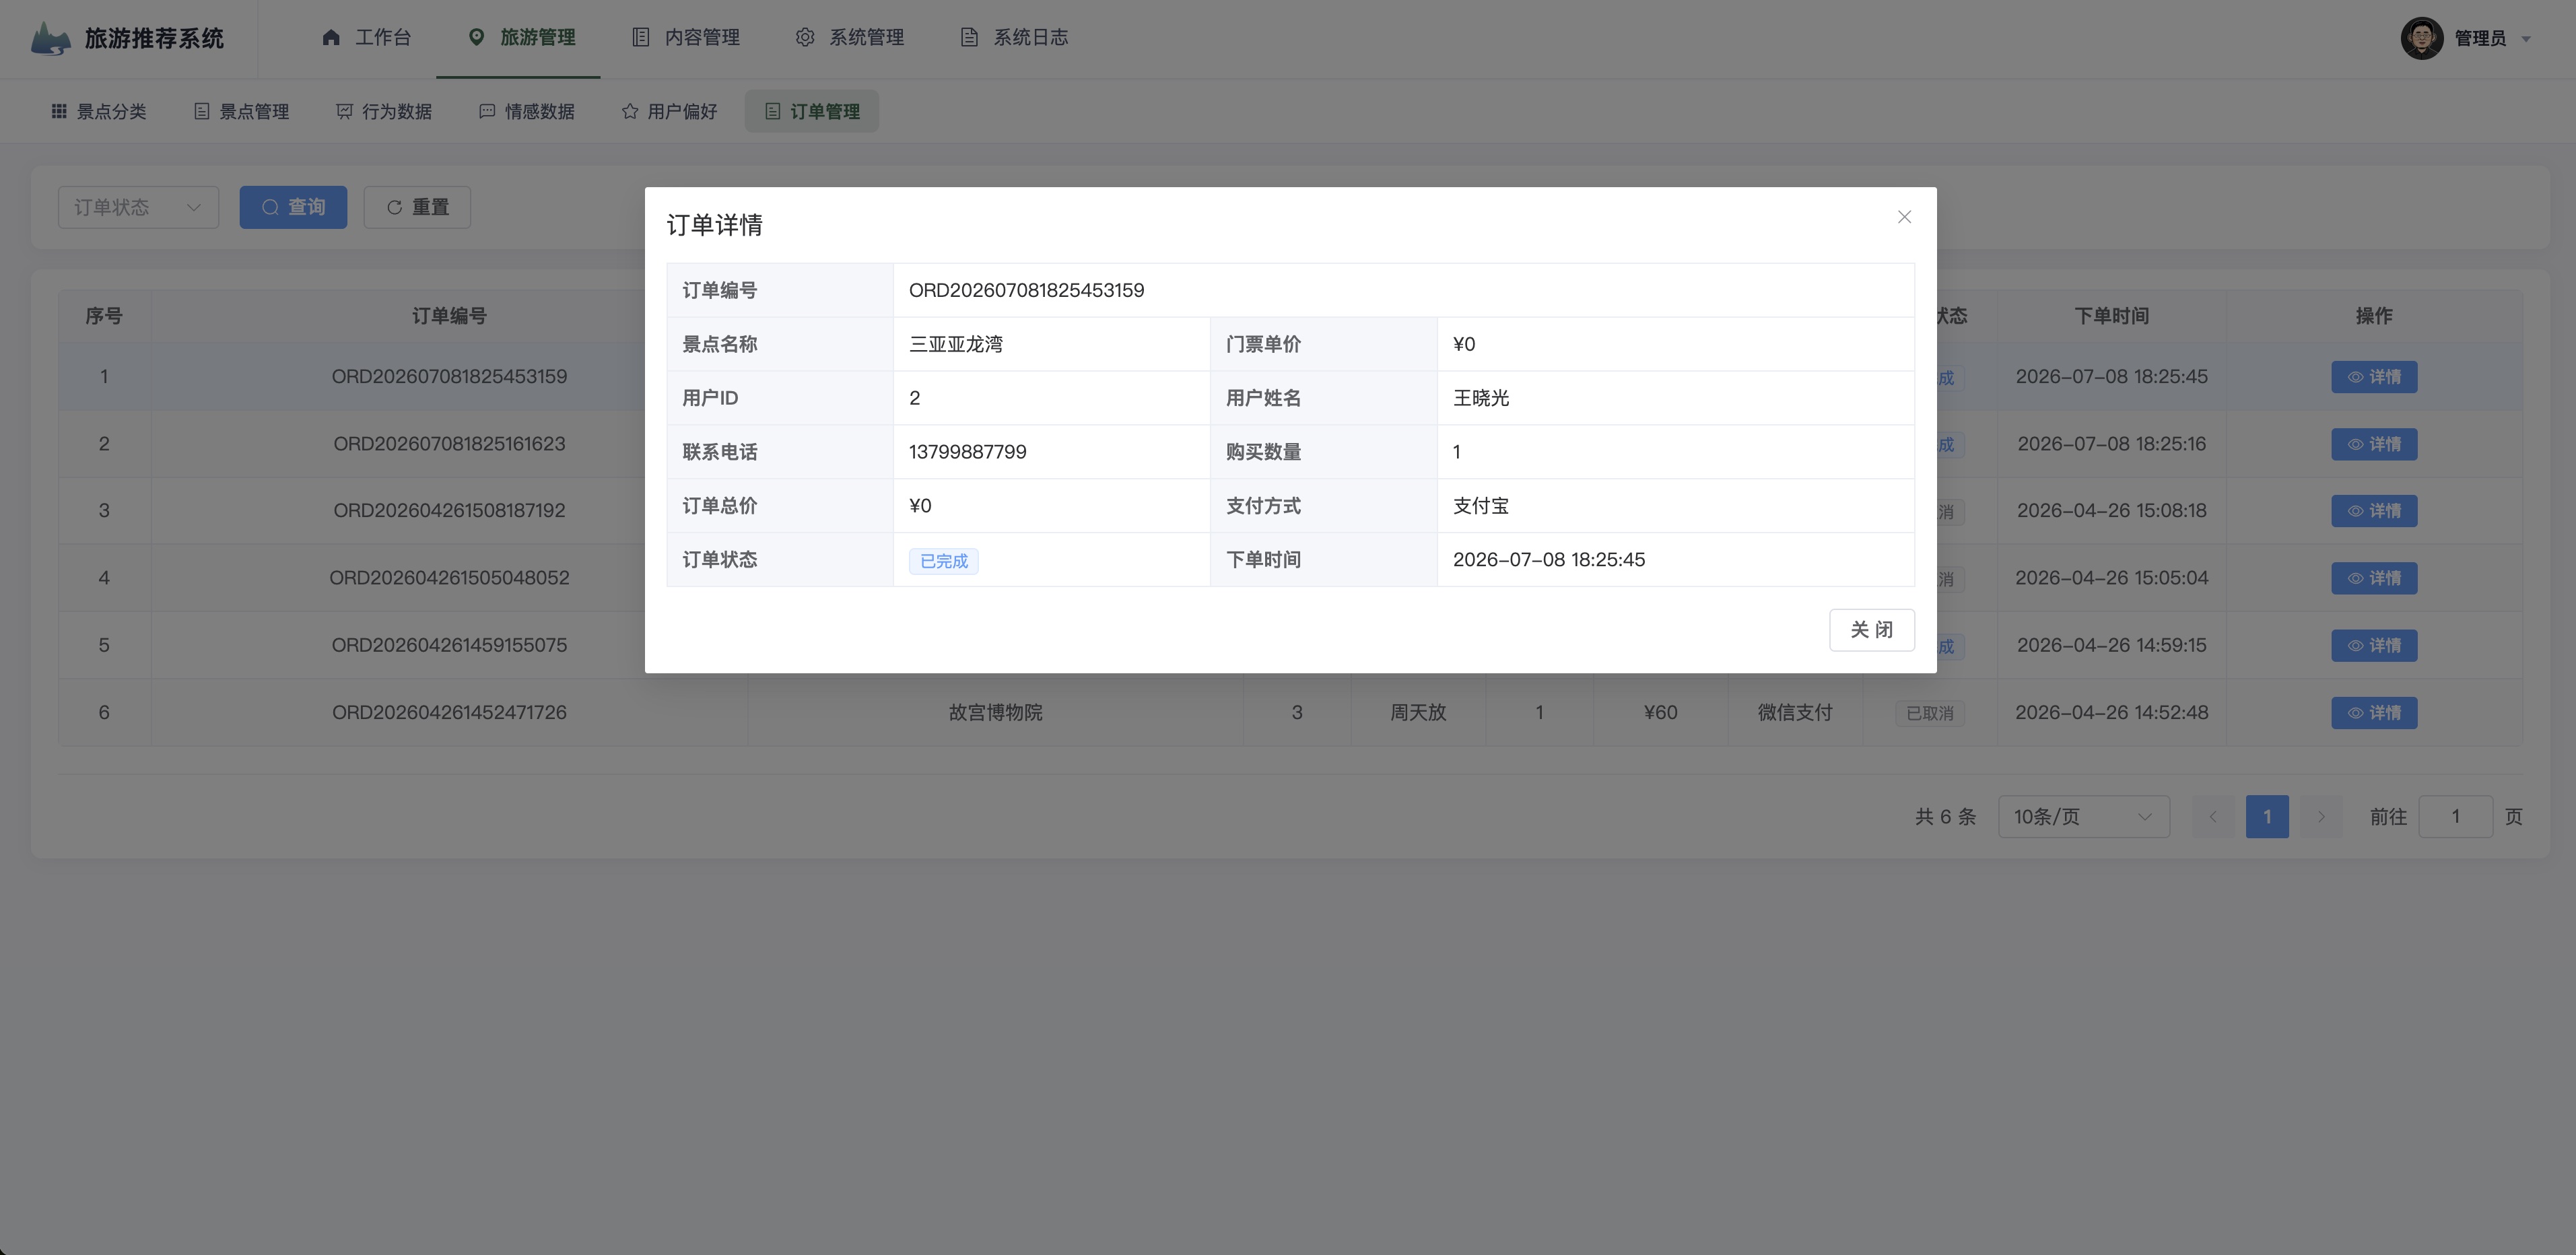This screenshot has width=2576, height=1255.
Task: Click the 旅游推荐系统 logo icon
Action: [50, 38]
